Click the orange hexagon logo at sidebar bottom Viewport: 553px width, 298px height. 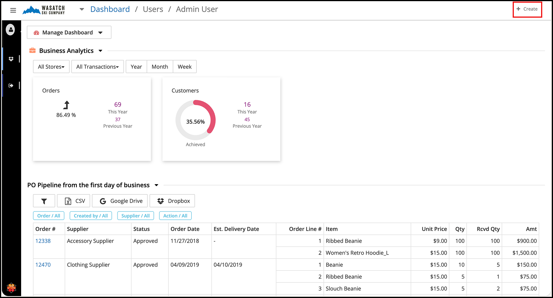[12, 288]
